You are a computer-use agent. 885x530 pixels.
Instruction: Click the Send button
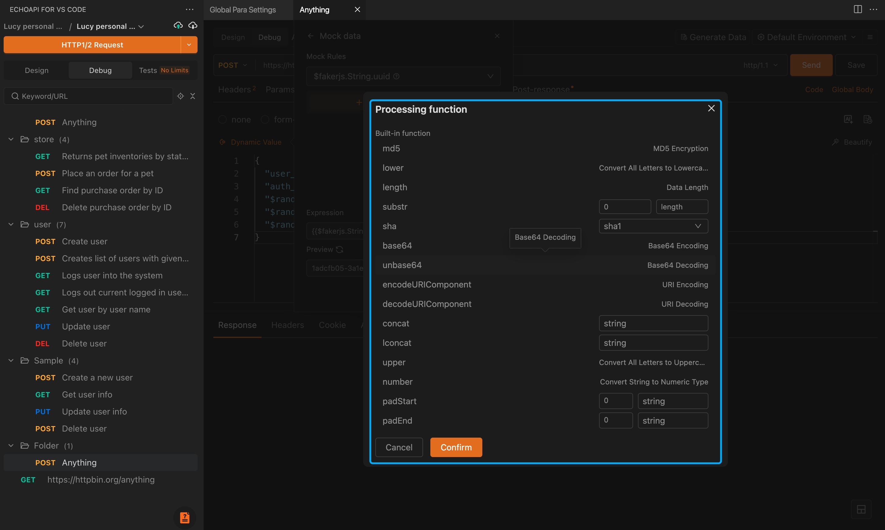[811, 65]
